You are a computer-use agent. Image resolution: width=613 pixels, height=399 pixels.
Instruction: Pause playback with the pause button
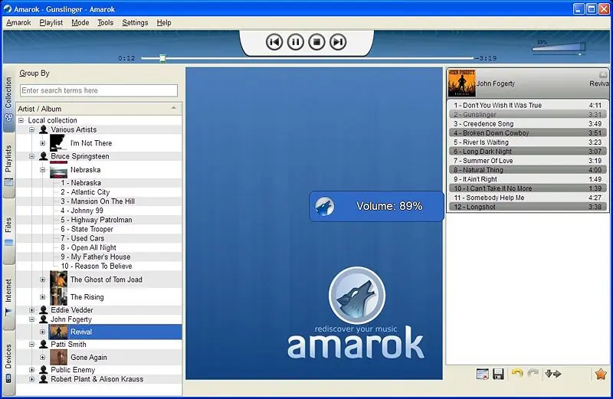tap(296, 42)
